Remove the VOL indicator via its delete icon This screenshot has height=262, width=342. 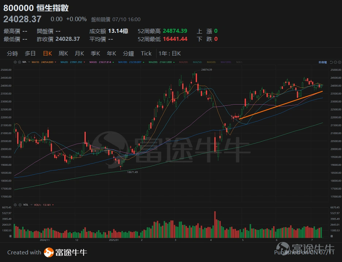coord(20,204)
